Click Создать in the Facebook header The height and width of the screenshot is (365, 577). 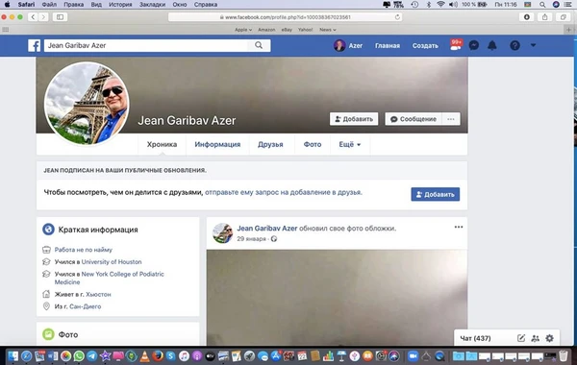tap(425, 45)
